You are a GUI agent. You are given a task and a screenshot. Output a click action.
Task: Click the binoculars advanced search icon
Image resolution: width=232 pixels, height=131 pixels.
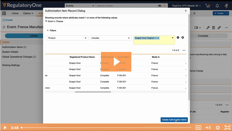160,6
